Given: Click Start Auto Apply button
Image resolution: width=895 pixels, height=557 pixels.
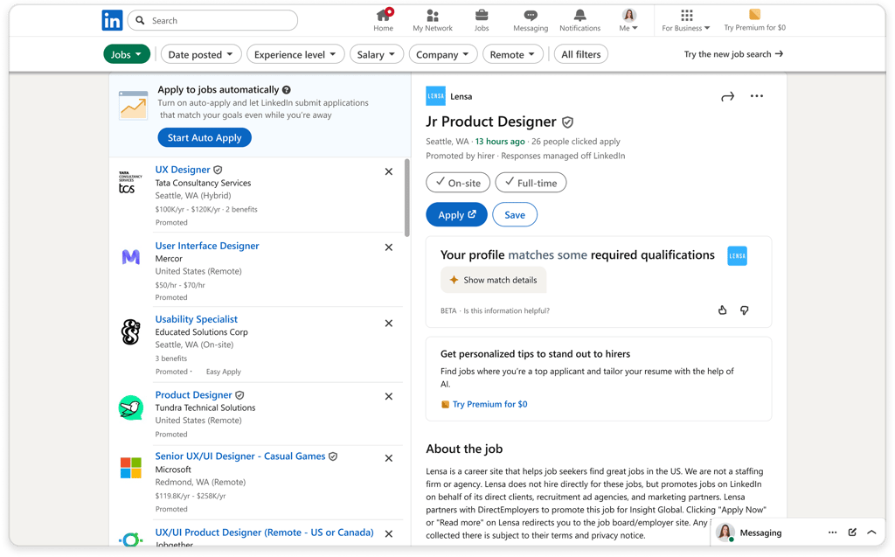Looking at the screenshot, I should click(205, 137).
